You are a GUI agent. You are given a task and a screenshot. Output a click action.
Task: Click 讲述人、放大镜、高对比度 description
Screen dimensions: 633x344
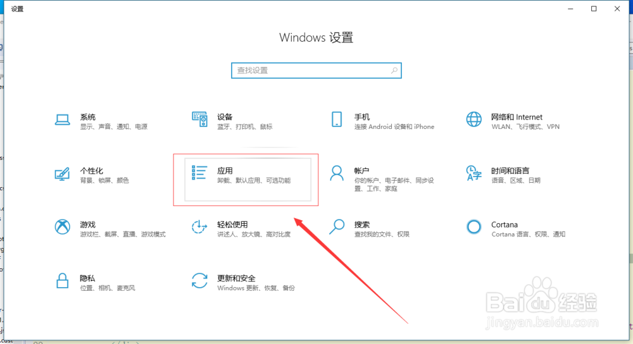254,235
